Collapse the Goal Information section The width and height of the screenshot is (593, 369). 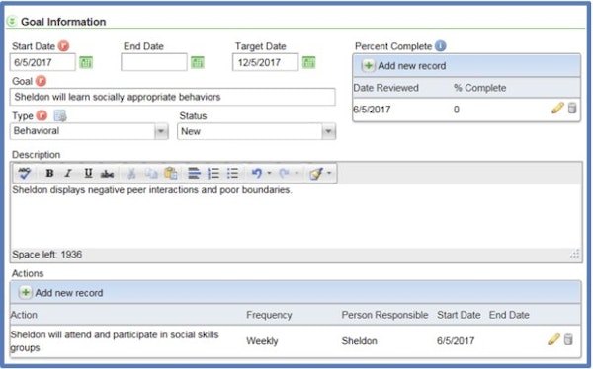[x=12, y=21]
